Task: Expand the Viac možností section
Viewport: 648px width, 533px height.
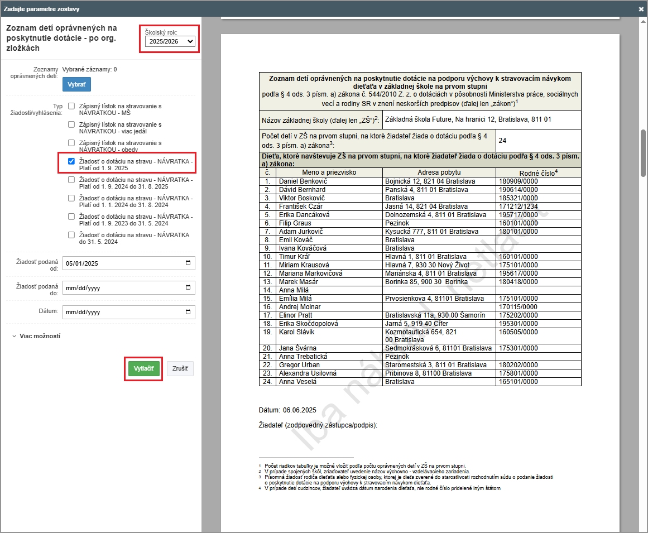Action: pos(36,336)
